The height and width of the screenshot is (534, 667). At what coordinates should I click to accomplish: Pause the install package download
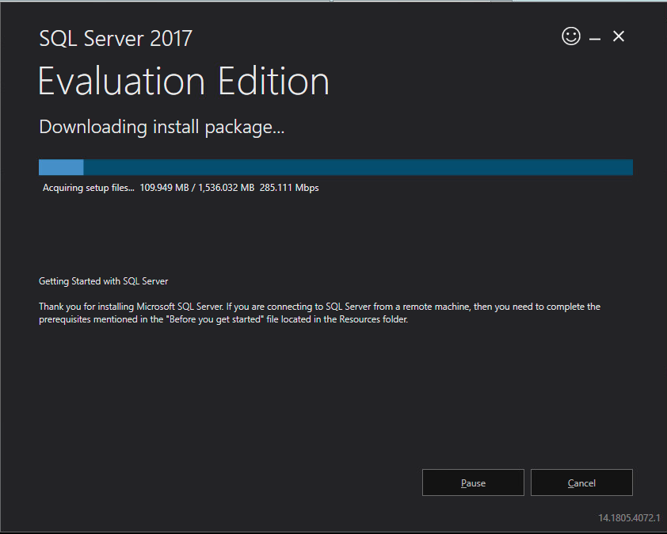coord(473,483)
